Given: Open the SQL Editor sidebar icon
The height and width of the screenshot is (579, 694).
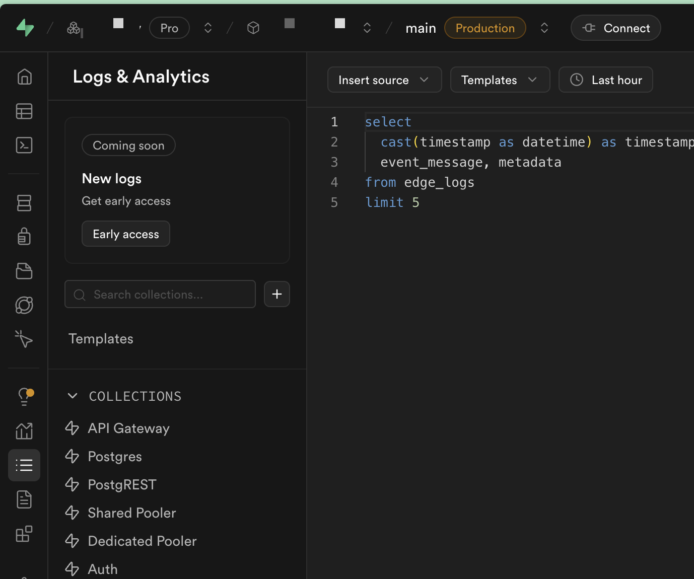Looking at the screenshot, I should coord(24,145).
